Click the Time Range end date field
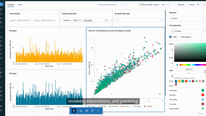The image size is (206, 116). [x=44, y=20]
